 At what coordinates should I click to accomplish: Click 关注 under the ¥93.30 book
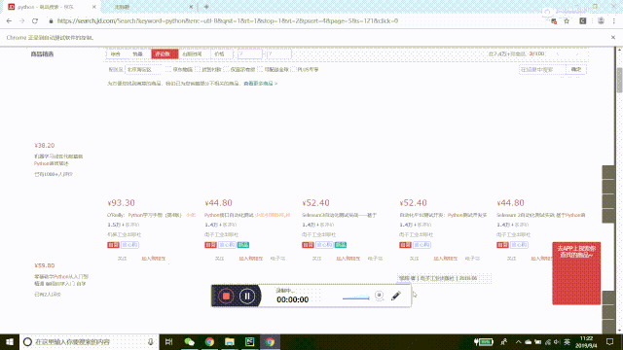pos(122,259)
